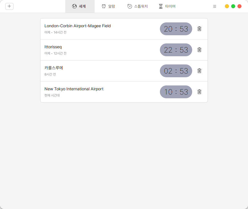
Task: Click the 02:53 time badge for 카를스루에
Action: pos(176,71)
